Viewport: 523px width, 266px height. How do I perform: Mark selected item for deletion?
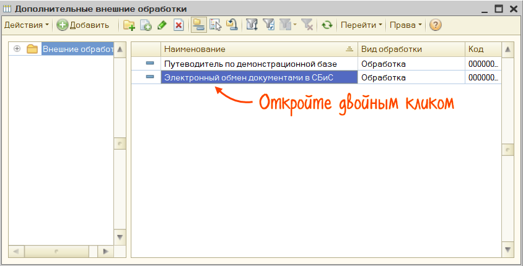(178, 25)
